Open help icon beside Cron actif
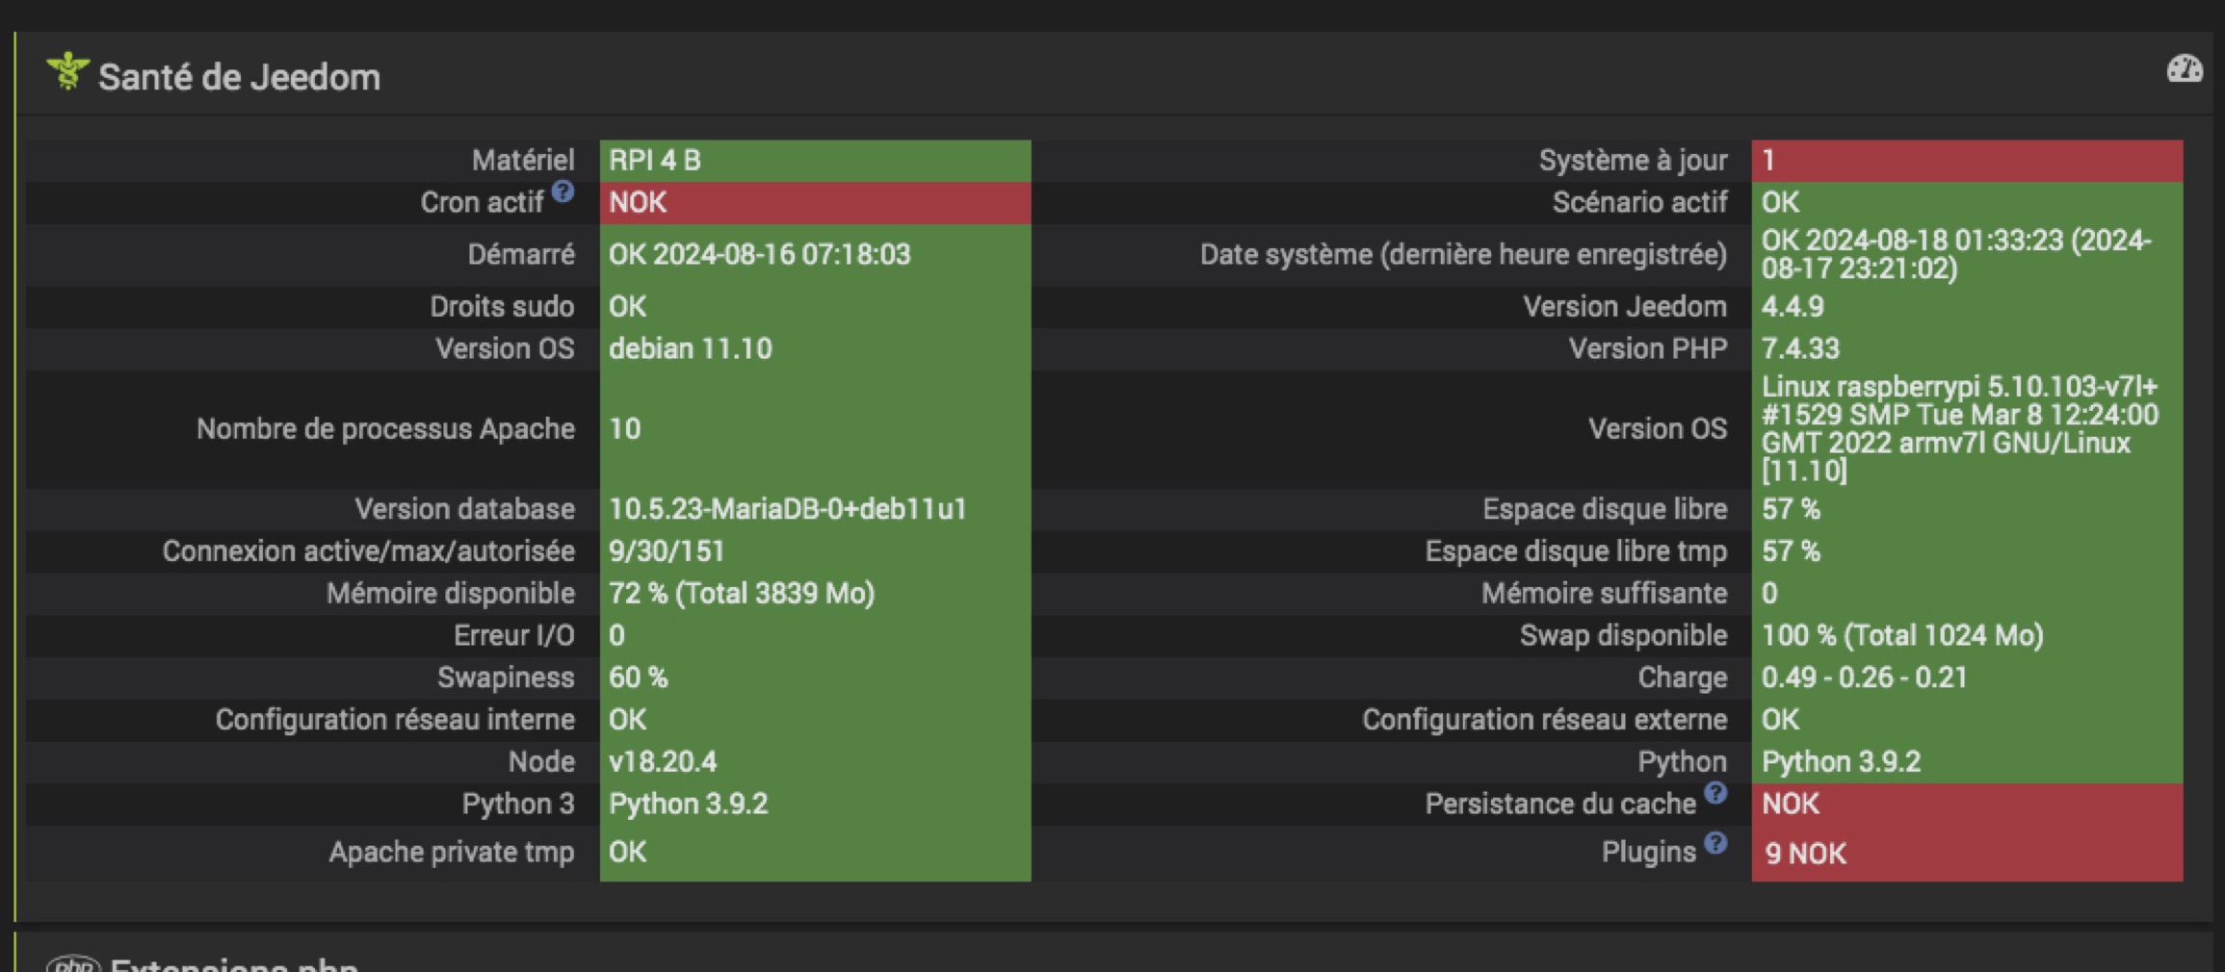Image resolution: width=2225 pixels, height=972 pixels. tap(563, 192)
